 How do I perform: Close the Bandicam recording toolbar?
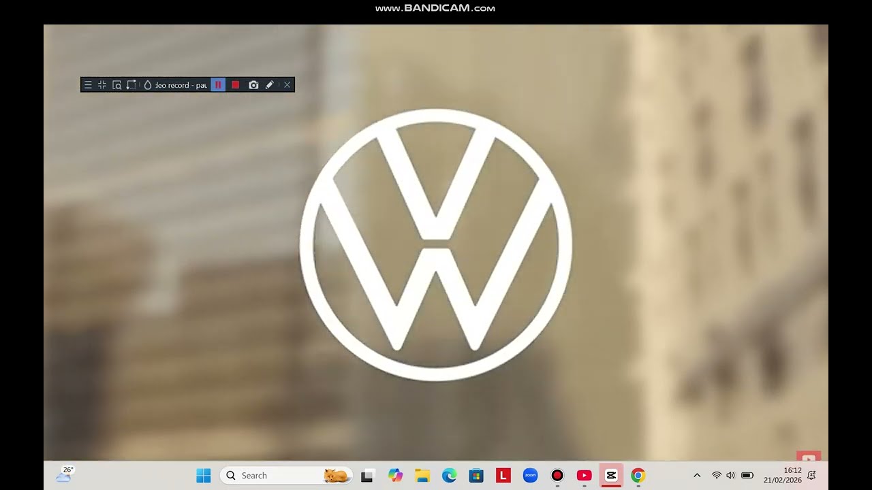coord(287,85)
